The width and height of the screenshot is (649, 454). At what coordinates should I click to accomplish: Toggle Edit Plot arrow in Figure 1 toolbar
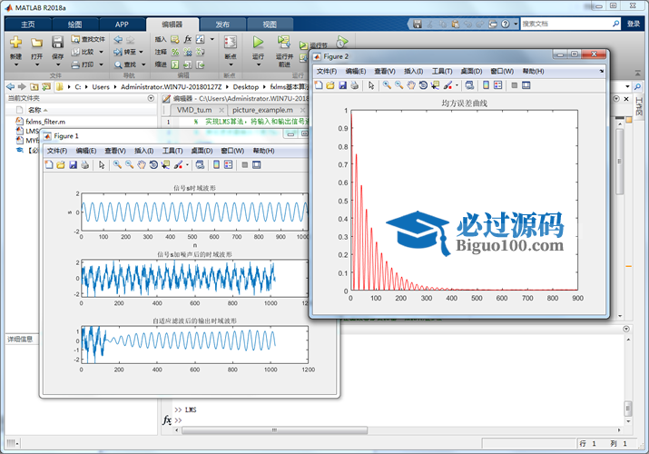click(101, 164)
